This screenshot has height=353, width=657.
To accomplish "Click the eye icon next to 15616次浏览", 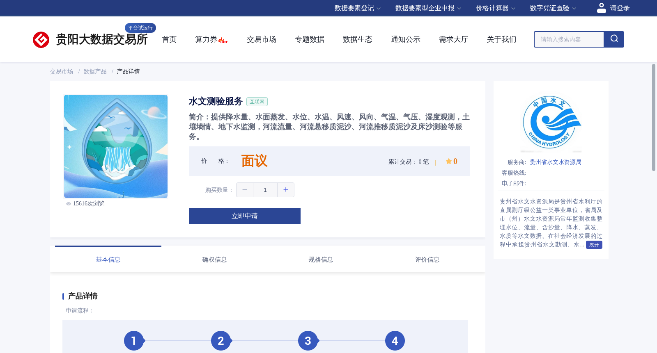I will tap(69, 204).
